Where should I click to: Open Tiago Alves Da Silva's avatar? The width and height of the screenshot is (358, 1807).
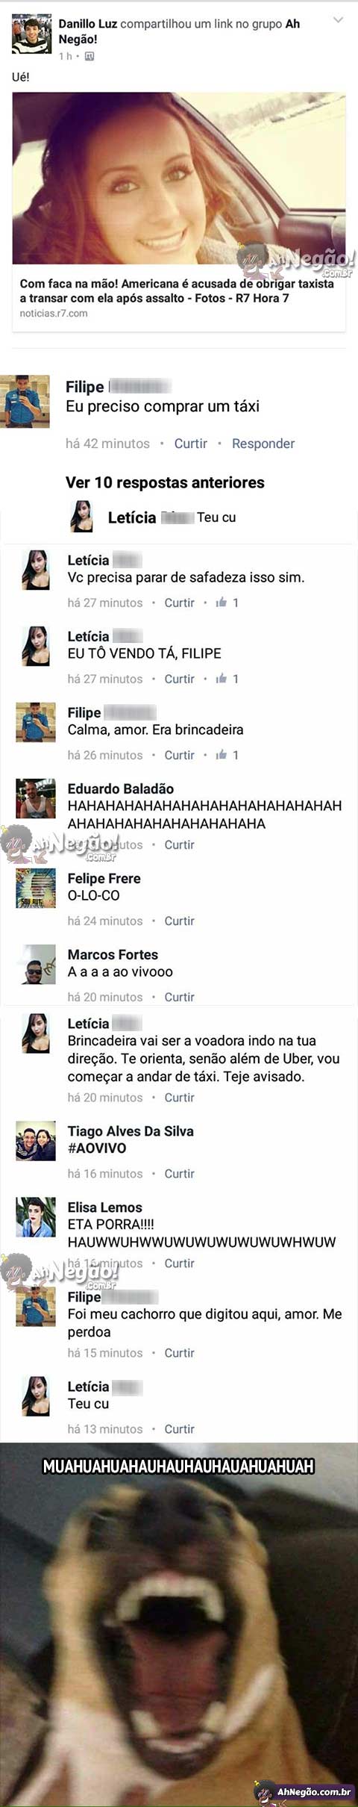coord(36,1141)
